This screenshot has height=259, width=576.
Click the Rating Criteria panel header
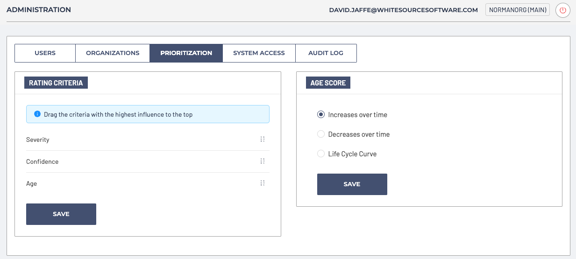[x=56, y=83]
